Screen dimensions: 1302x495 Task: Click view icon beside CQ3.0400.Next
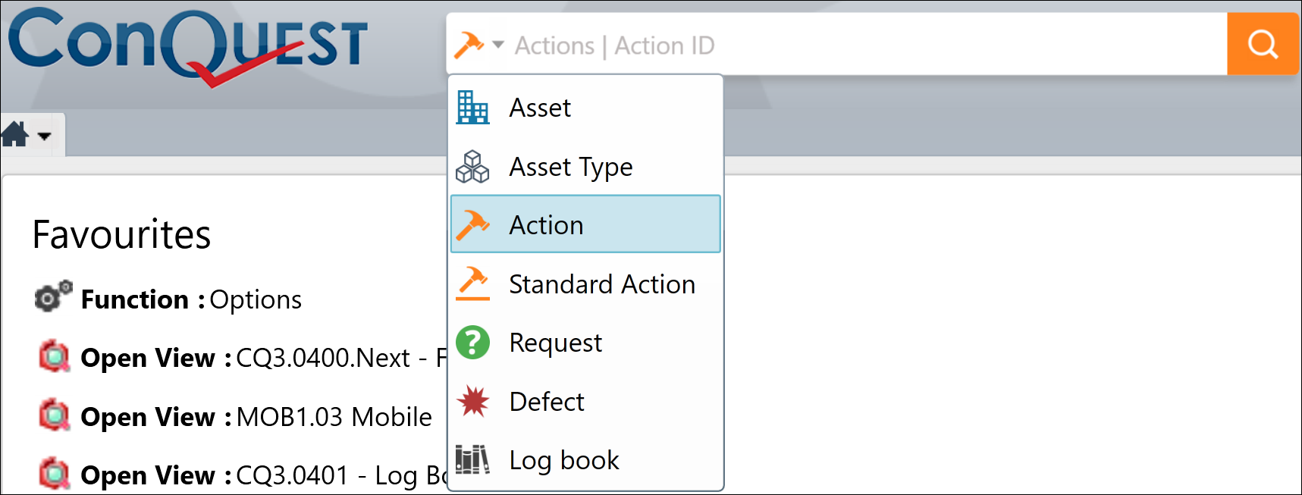tap(54, 356)
